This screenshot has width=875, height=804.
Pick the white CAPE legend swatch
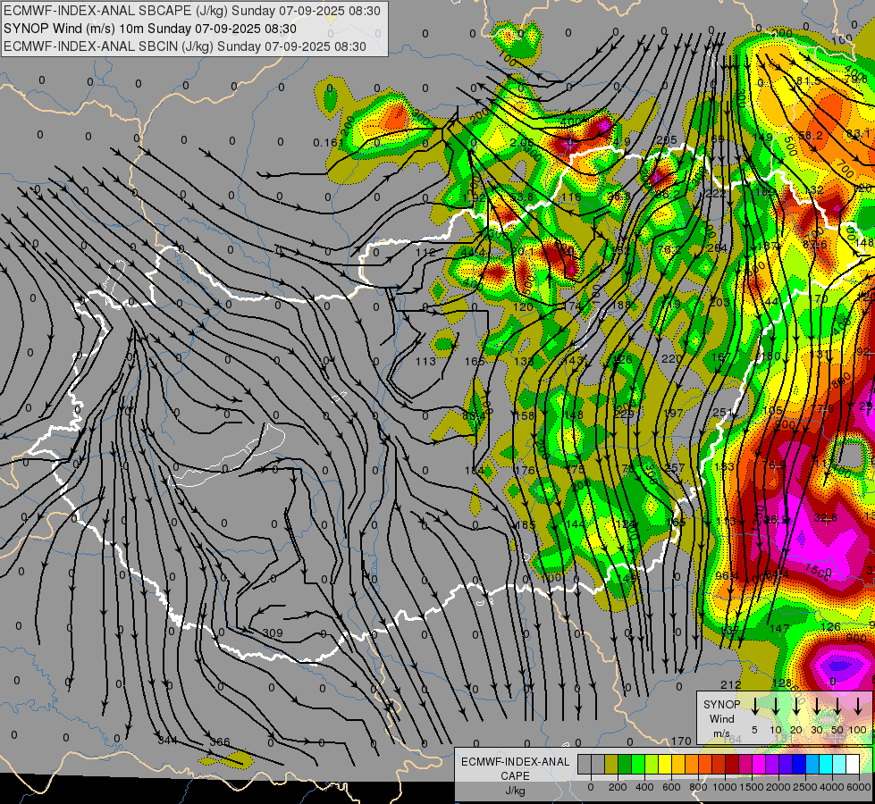click(x=853, y=764)
